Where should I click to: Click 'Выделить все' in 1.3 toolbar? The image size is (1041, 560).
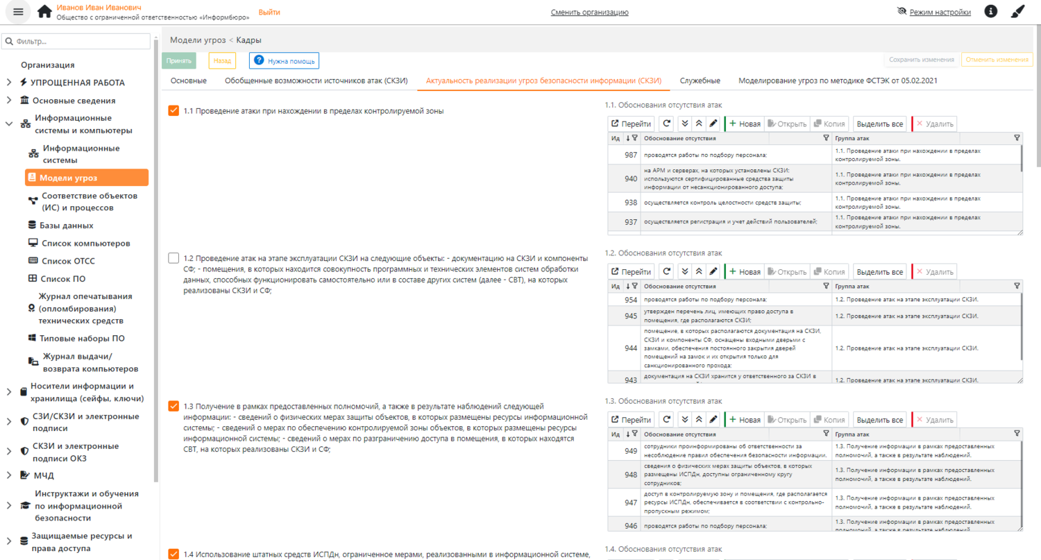click(880, 420)
